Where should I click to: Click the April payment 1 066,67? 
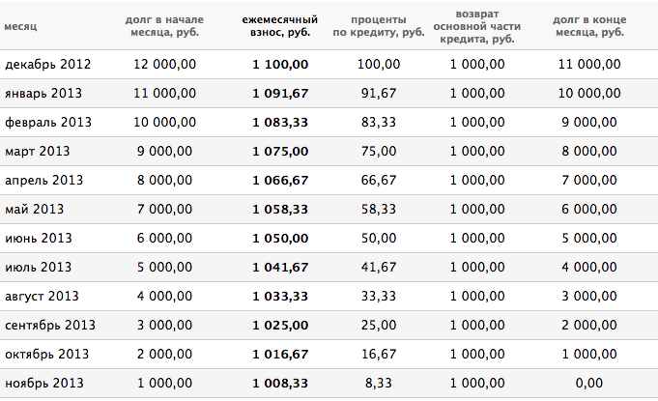point(280,180)
